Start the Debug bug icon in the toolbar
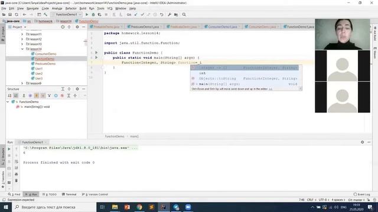Viewport: 378px width, 212px height. coord(93,15)
